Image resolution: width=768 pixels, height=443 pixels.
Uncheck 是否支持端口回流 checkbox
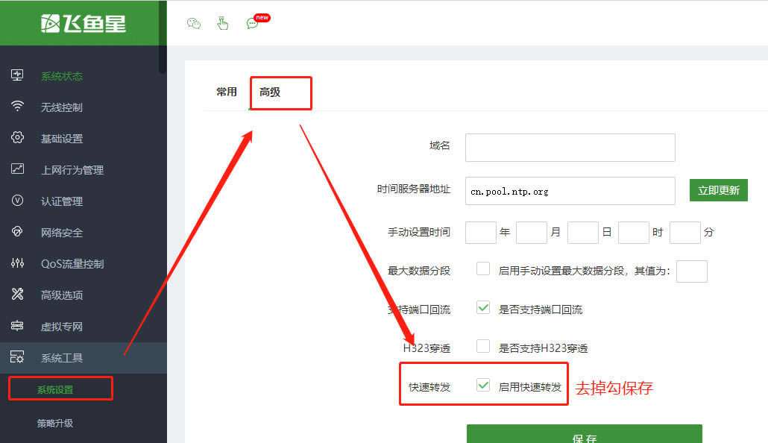[x=483, y=307]
